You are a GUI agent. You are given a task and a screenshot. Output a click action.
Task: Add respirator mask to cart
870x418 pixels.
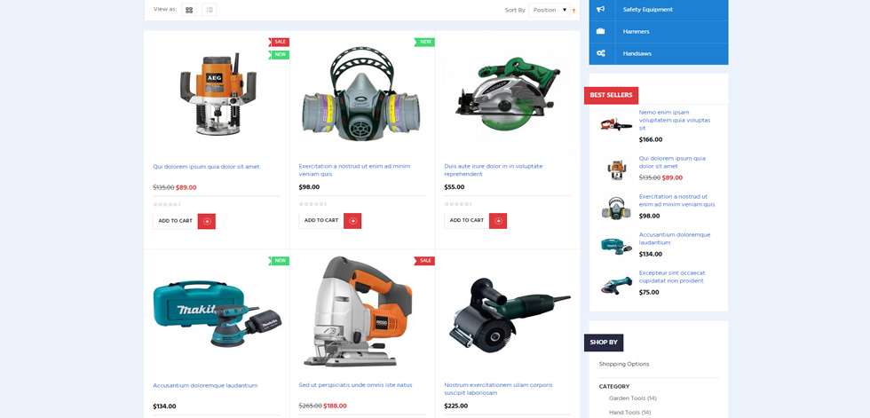click(321, 221)
